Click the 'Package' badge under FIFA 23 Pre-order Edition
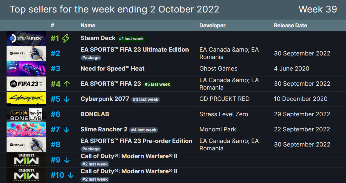Viewport: 346px width, 183px height. point(91,149)
